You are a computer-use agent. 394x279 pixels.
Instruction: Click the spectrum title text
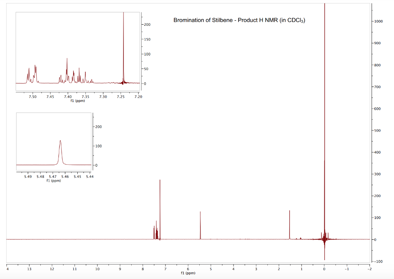pyautogui.click(x=239, y=19)
